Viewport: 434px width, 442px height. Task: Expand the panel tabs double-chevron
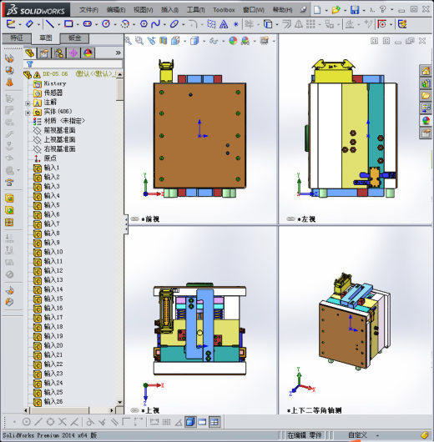tap(119, 53)
